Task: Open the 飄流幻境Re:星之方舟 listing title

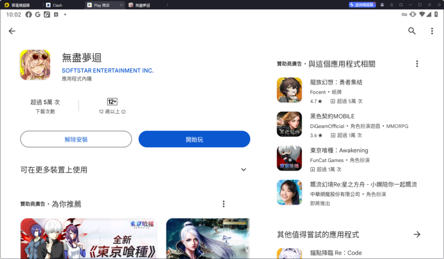Action: (x=363, y=184)
